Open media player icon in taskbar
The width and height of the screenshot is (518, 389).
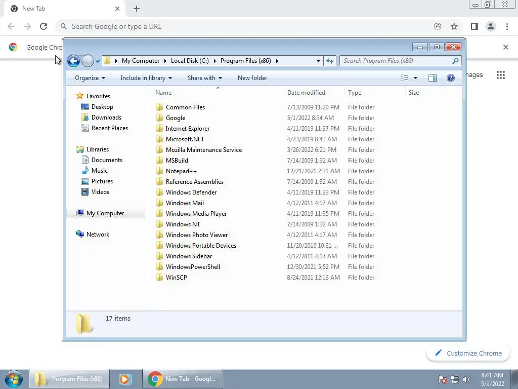coord(125,379)
